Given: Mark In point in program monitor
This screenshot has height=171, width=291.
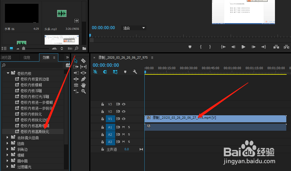Looking at the screenshot, I should [201, 47].
